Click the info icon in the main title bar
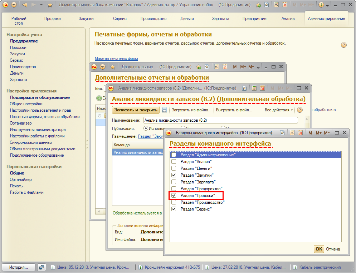 [x=321, y=5]
